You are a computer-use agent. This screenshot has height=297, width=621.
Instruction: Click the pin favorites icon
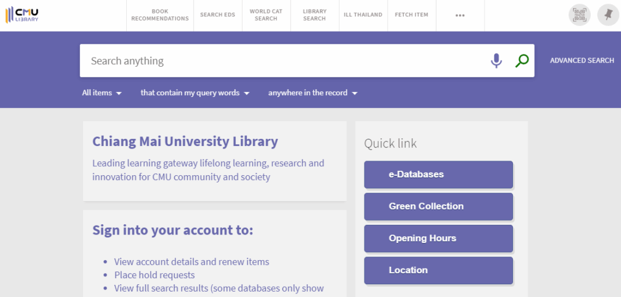[x=608, y=15]
